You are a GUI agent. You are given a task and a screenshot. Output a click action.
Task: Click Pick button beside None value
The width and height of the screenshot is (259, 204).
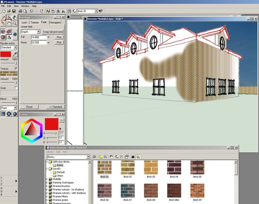pyautogui.click(x=59, y=43)
